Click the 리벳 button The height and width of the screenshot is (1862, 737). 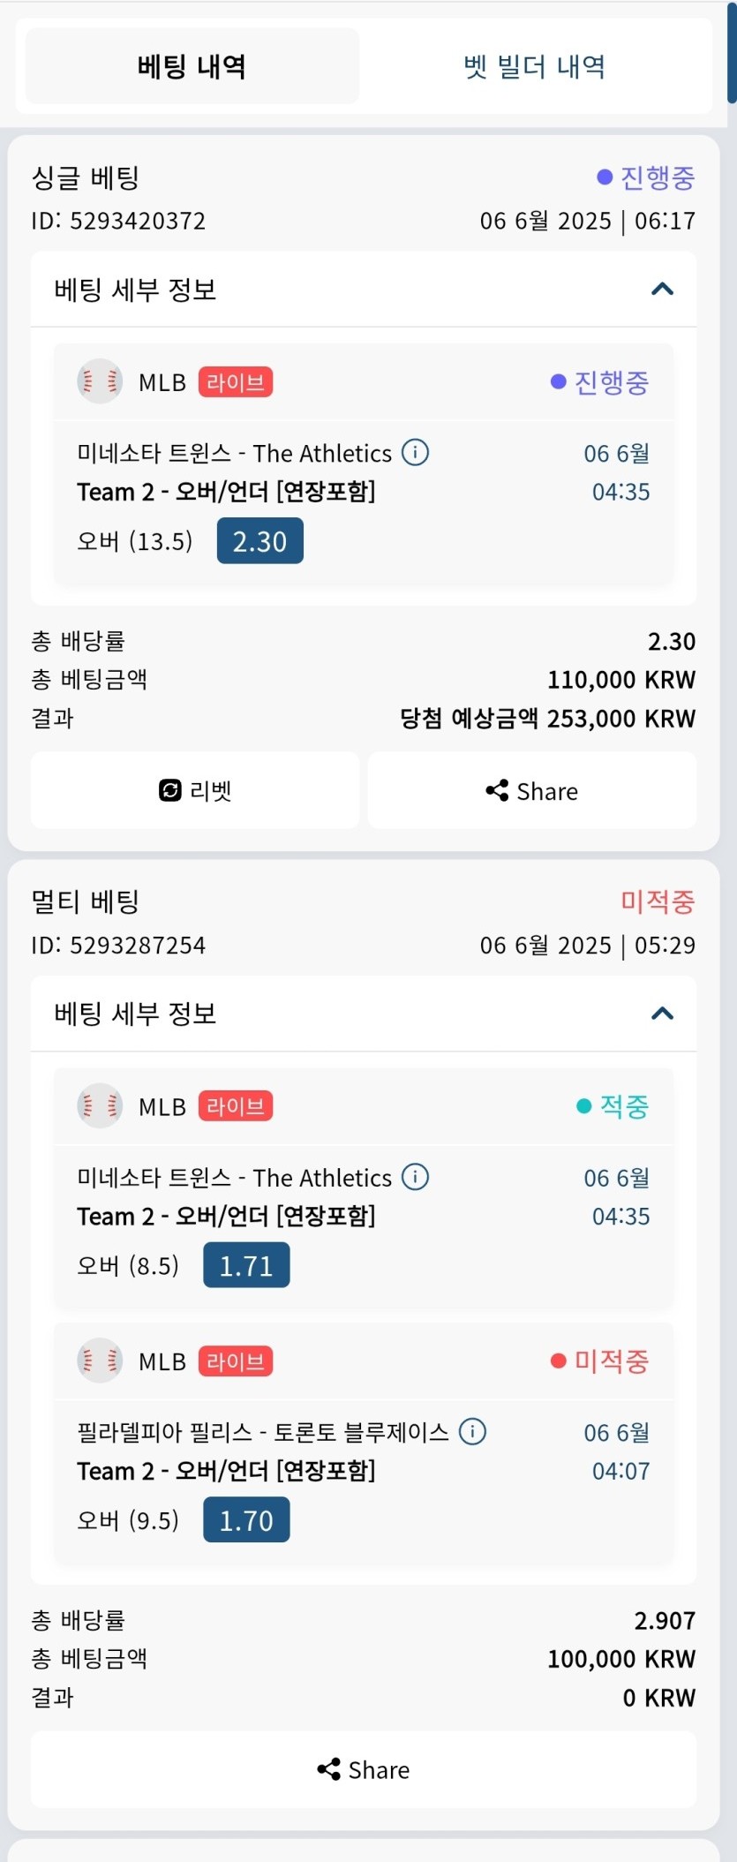[195, 790]
